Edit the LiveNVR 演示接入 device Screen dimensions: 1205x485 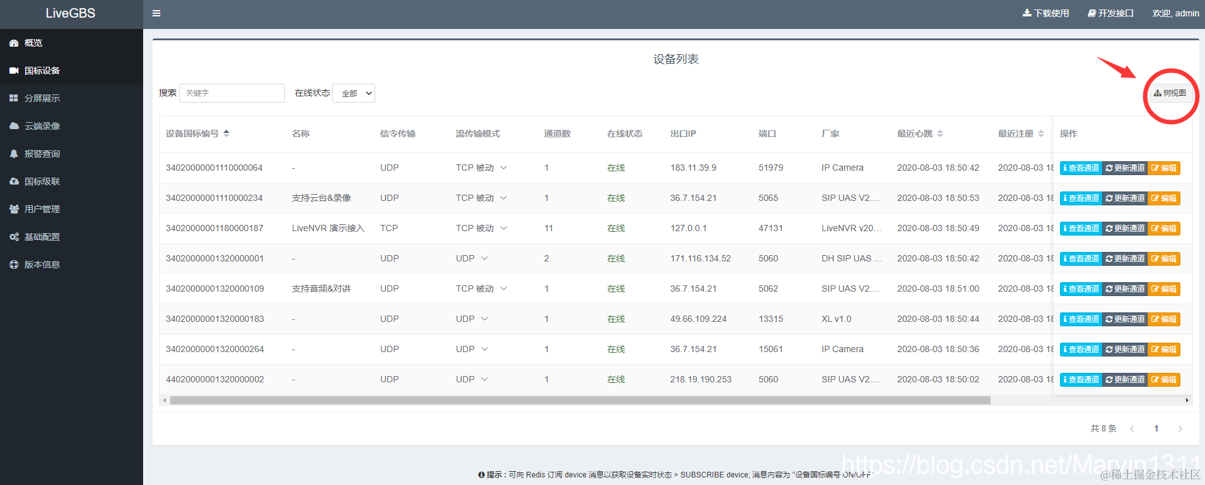tap(1164, 229)
